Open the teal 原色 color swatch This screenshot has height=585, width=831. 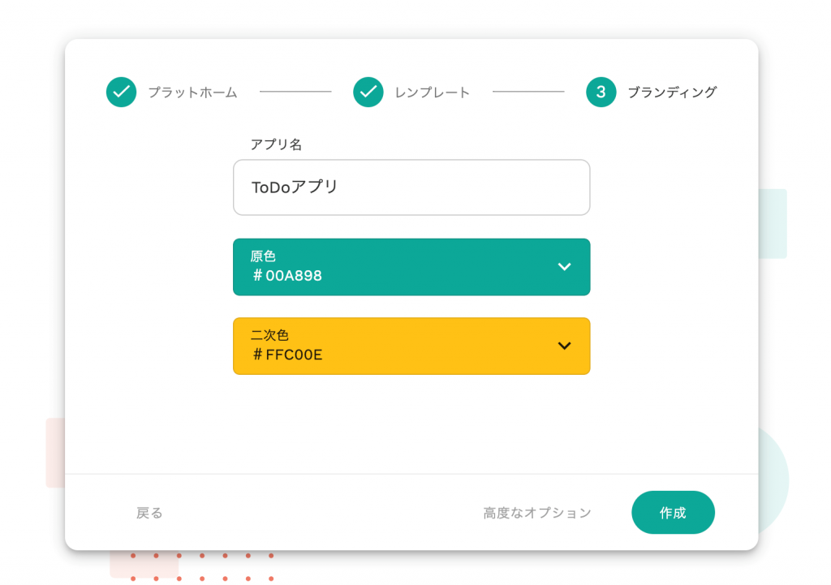point(411,267)
